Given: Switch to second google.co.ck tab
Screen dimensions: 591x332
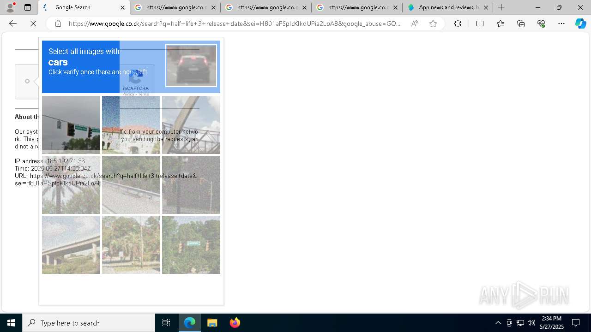Looking at the screenshot, I should click(x=175, y=7).
